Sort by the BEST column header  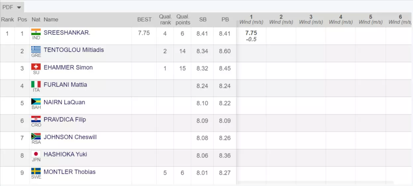[x=144, y=20]
